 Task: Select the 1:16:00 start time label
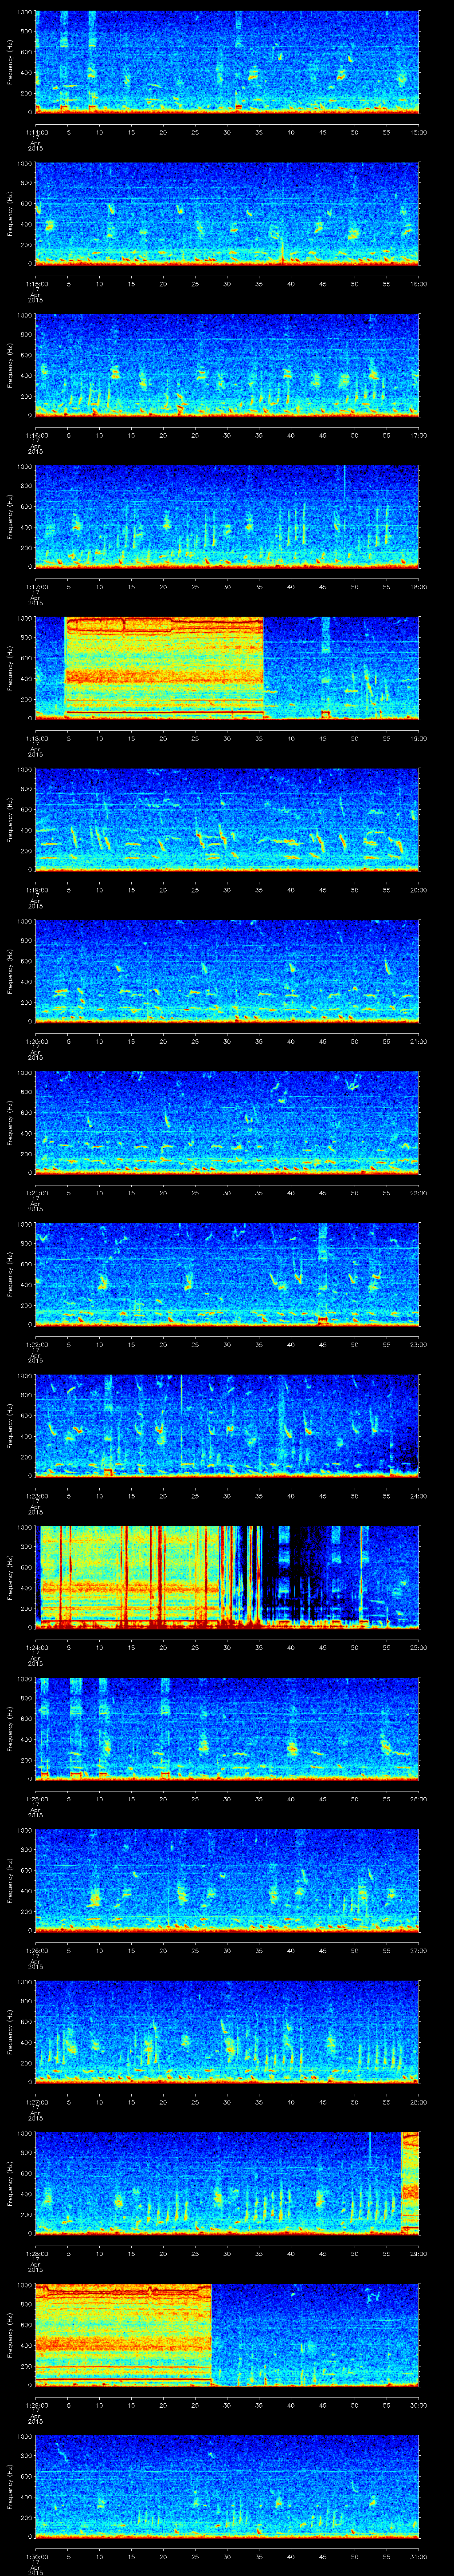36,435
